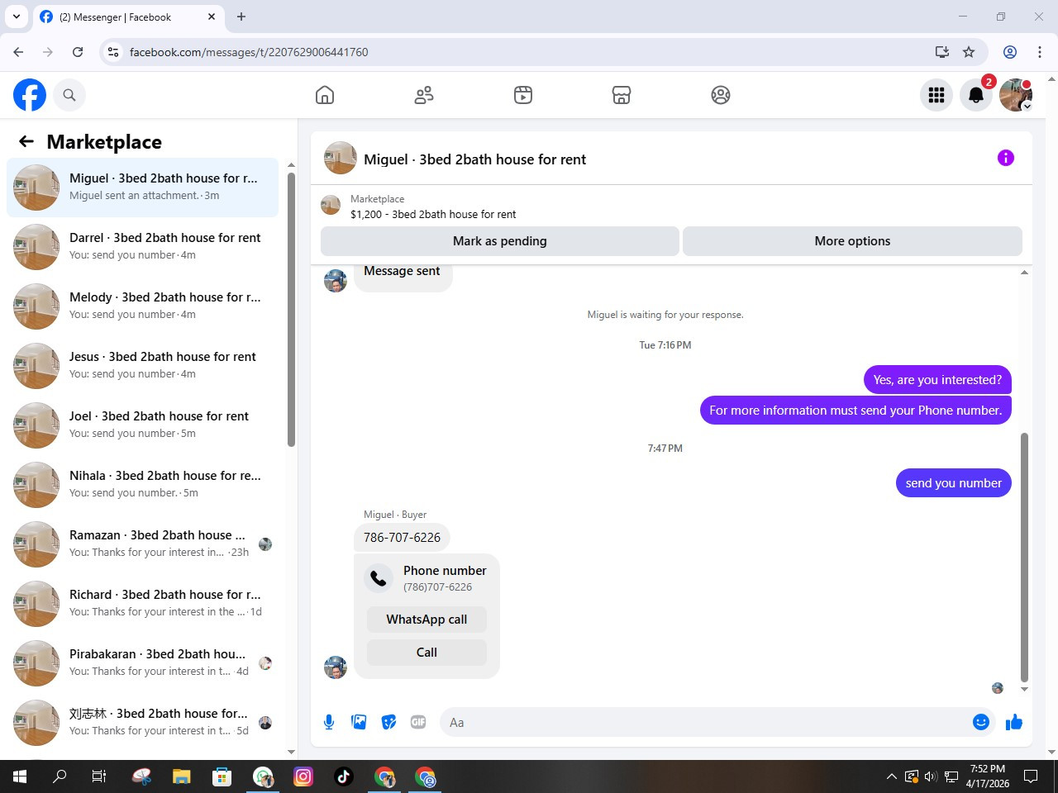
Task: Open the Miguel conversation in the list
Action: click(x=142, y=188)
